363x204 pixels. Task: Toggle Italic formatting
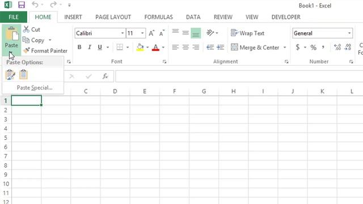point(90,47)
